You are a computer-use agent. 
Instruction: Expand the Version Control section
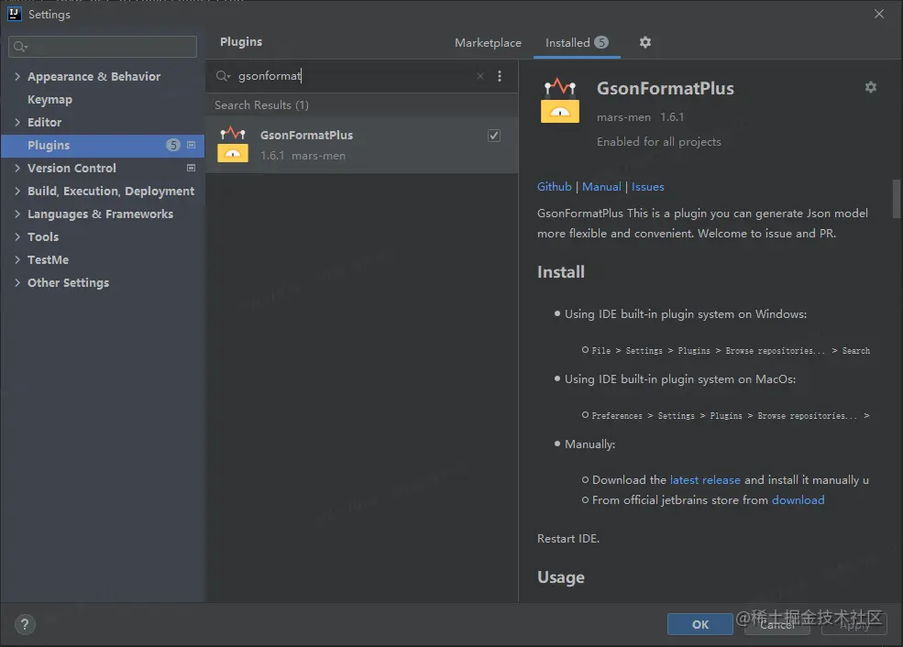point(17,168)
